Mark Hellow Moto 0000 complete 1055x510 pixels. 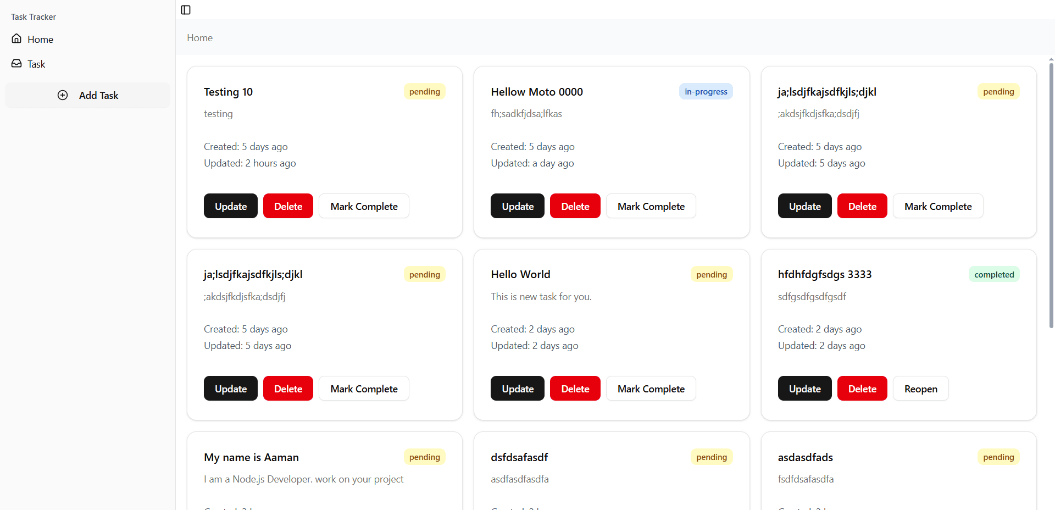pyautogui.click(x=651, y=206)
